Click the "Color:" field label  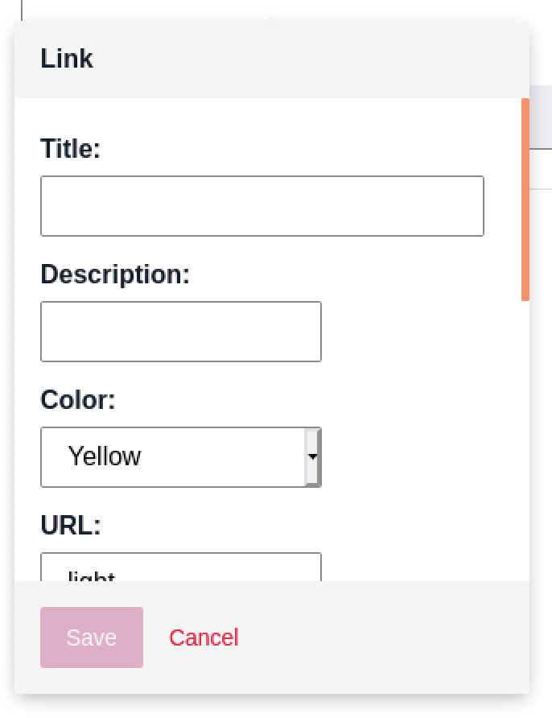[x=78, y=400]
